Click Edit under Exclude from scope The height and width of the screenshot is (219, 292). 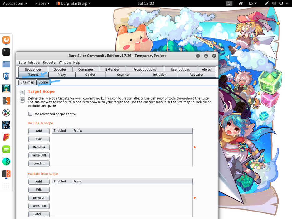coord(39,190)
